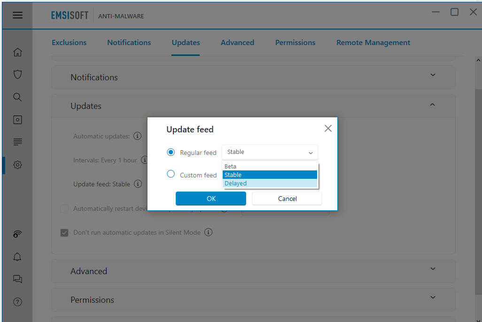Select the Settings gear icon
The width and height of the screenshot is (482, 322).
tap(17, 165)
